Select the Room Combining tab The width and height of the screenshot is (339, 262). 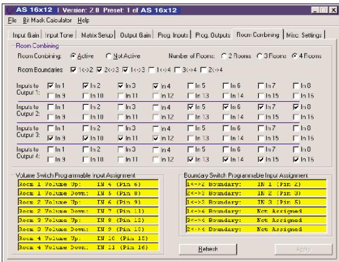tap(258, 35)
